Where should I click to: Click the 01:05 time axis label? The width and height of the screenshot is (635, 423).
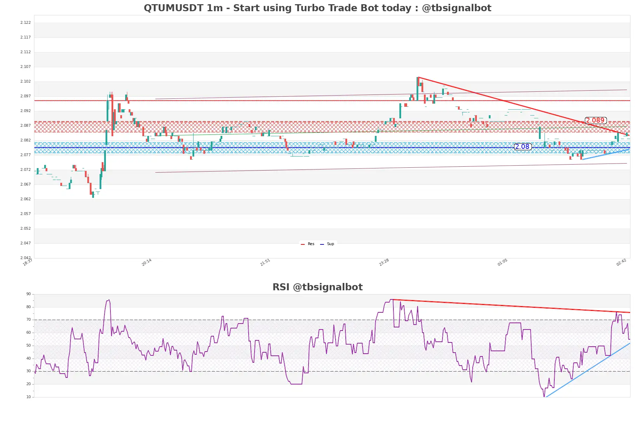tap(502, 262)
